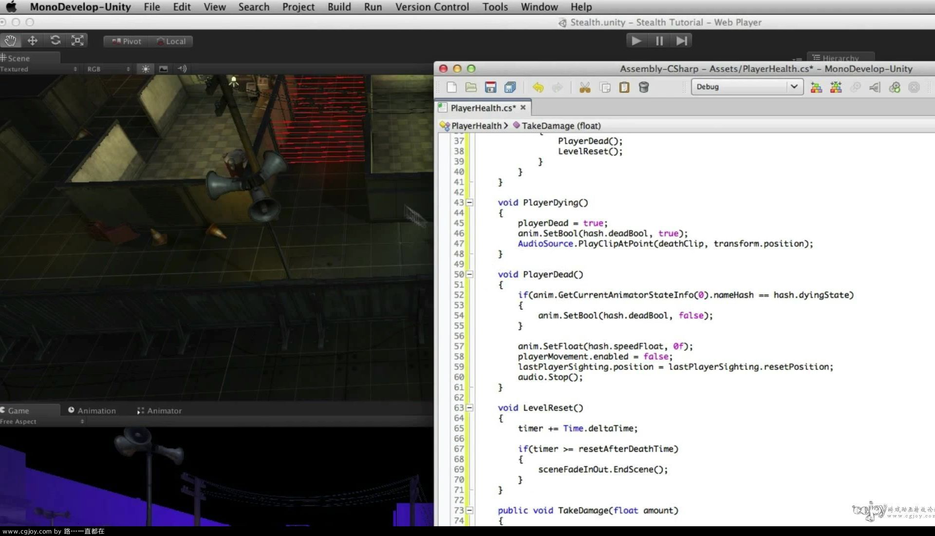Click the Attach/Debug gears icon
The height and width of the screenshot is (536, 935).
pyautogui.click(x=895, y=87)
